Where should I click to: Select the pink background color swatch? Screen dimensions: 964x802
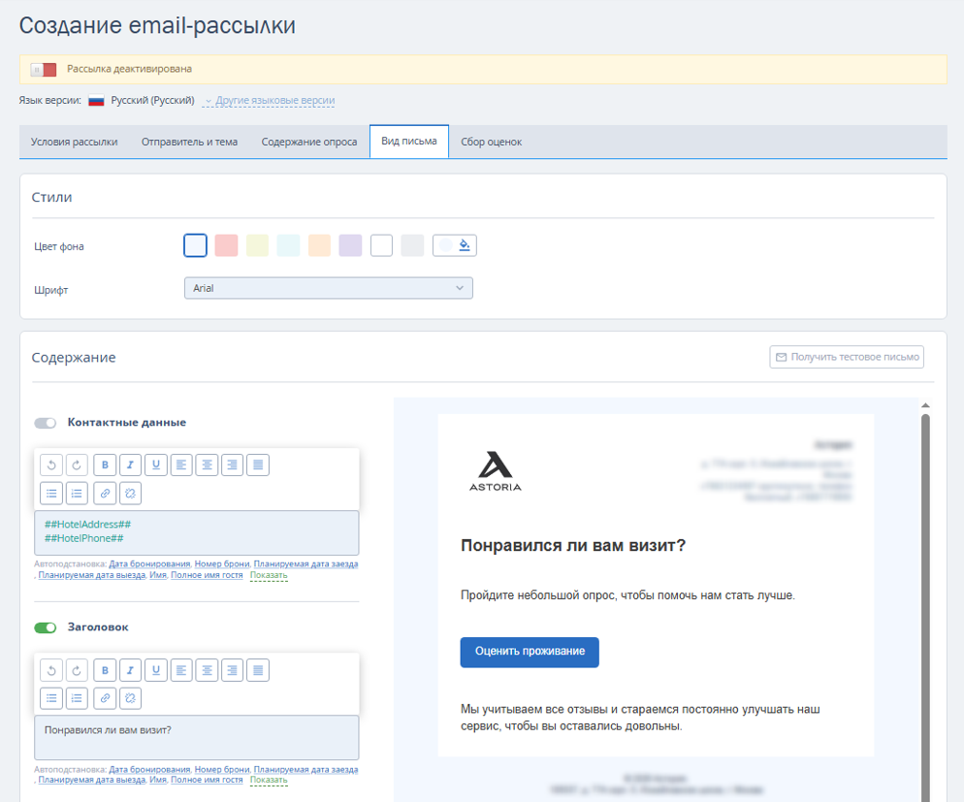(x=226, y=245)
